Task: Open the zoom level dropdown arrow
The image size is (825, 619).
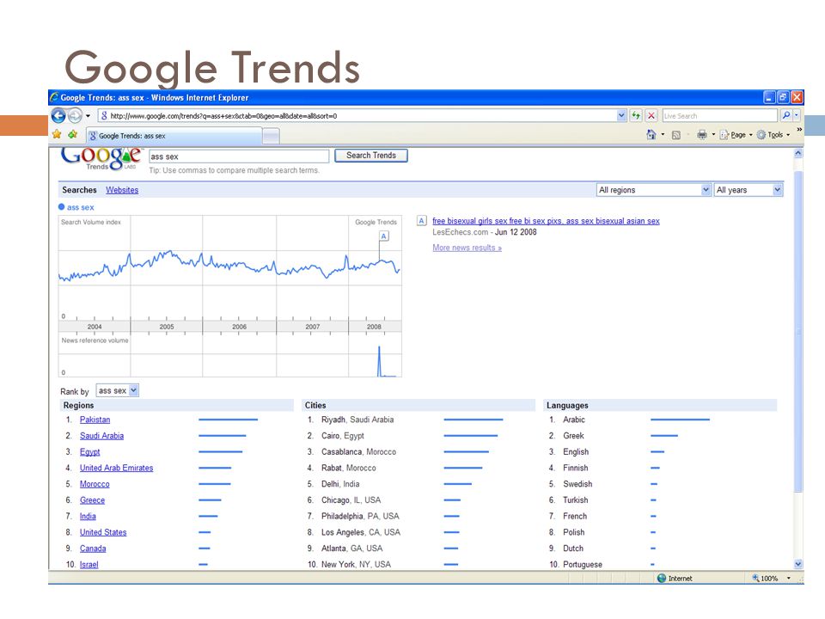Action: [x=788, y=579]
